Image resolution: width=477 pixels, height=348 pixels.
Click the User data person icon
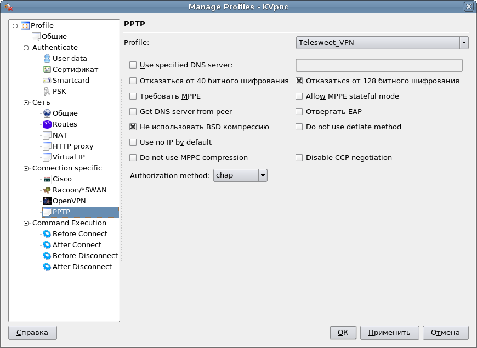point(47,59)
